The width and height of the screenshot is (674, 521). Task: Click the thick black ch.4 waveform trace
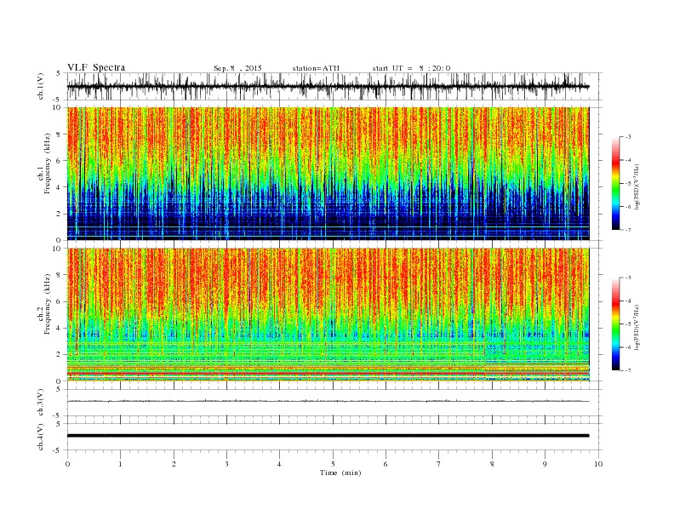point(328,436)
